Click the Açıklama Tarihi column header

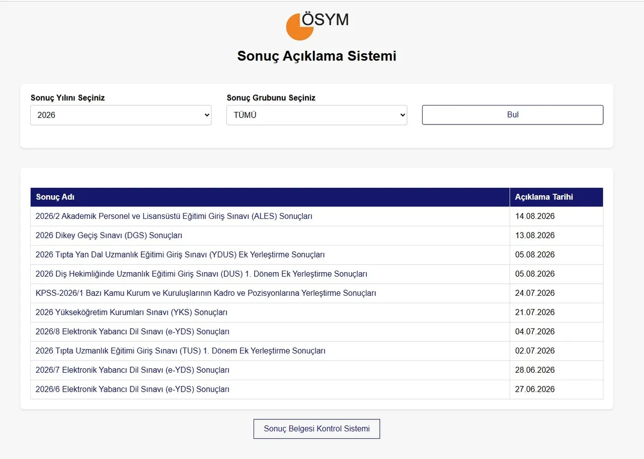point(556,197)
